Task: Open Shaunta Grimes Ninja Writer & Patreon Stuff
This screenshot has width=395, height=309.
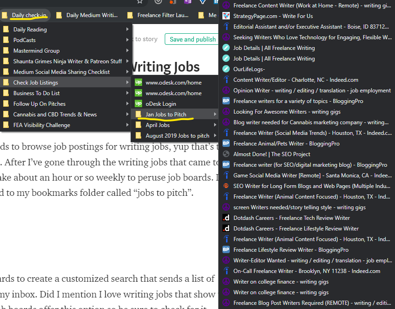Action: pos(66,61)
